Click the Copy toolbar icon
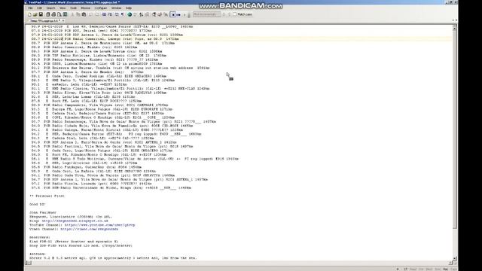Screen dimensions: 482x271 coord(78,14)
